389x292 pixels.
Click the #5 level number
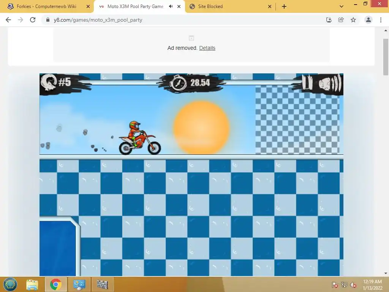[x=65, y=82]
